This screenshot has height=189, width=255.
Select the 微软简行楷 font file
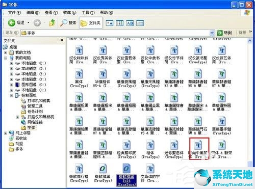coord(79,173)
